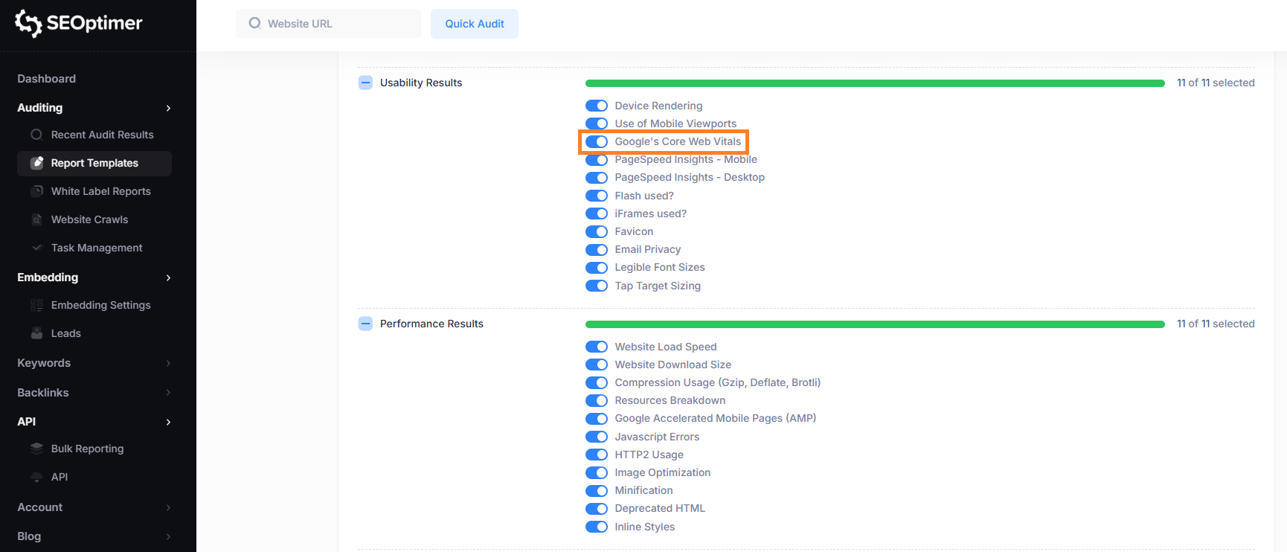Expand the Keywords menu chevron
The width and height of the screenshot is (1287, 552).
[168, 363]
